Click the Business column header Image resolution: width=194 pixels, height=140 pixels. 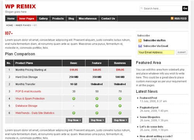(x=120, y=63)
